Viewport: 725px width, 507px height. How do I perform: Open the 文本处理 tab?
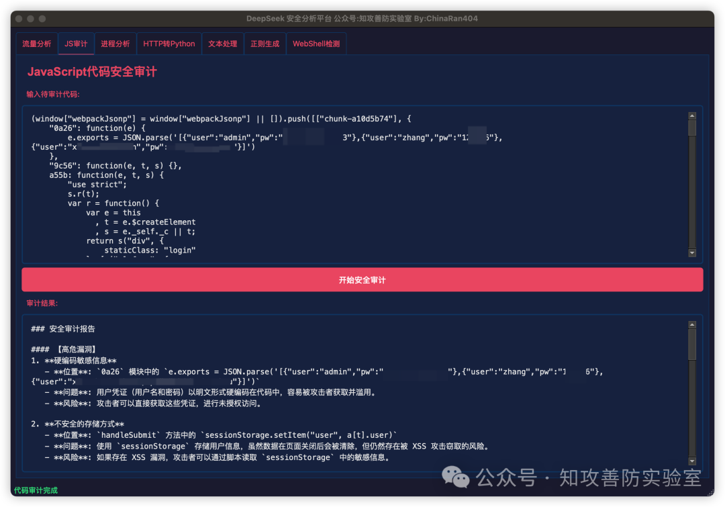pyautogui.click(x=223, y=44)
